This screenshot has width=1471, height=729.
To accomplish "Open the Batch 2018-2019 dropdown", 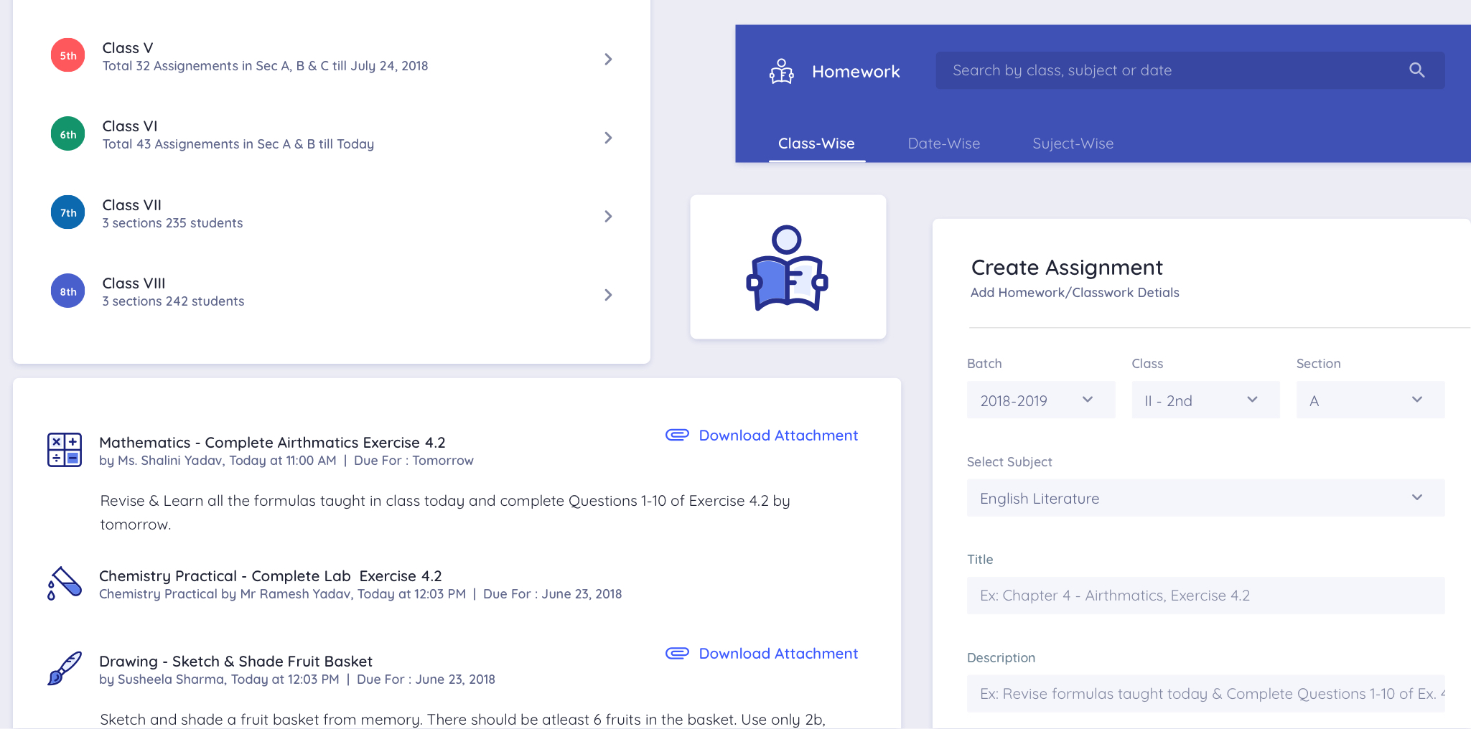I will click(x=1040, y=400).
